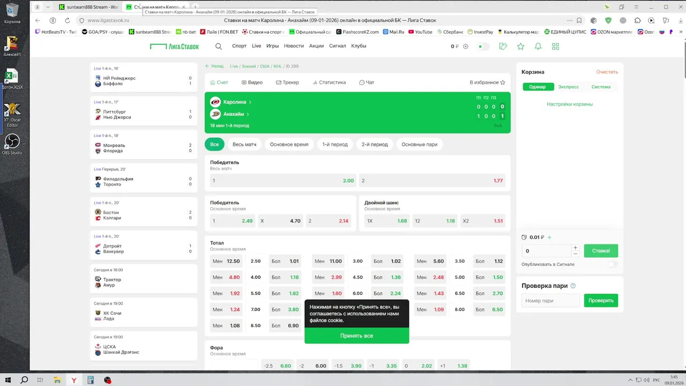The width and height of the screenshot is (686, 386).
Task: Open the Live menu item
Action: 256,46
